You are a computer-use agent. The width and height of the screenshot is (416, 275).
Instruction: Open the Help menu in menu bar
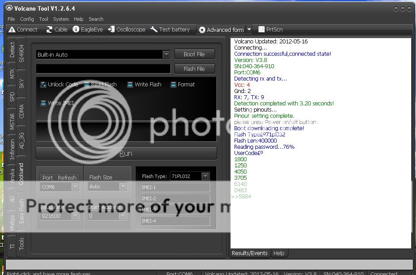78,19
